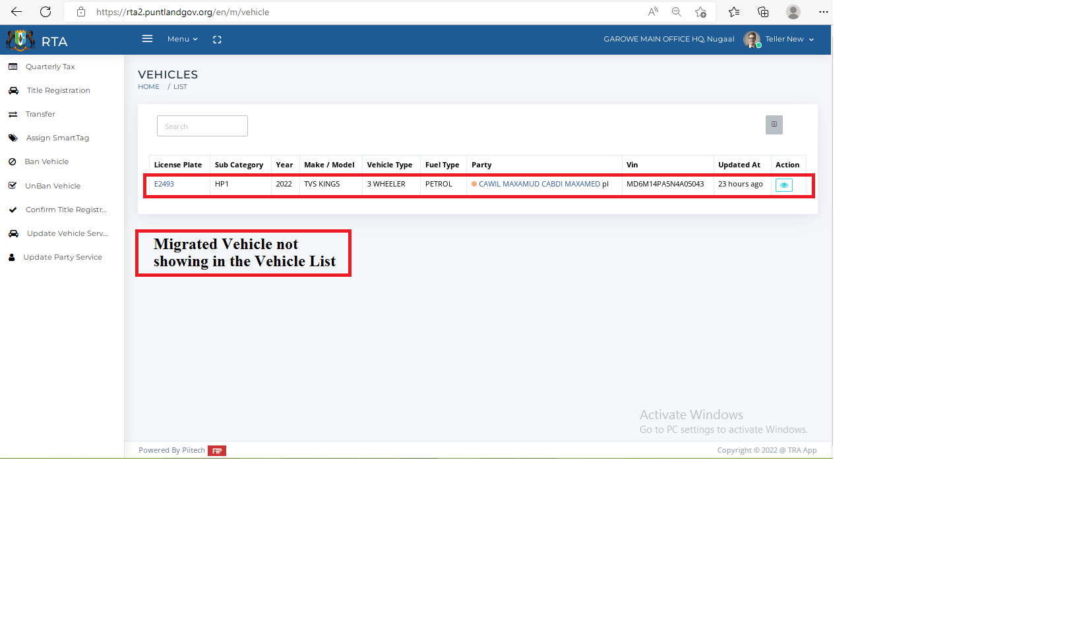Open Transfer menu item
This screenshot has height=630, width=1071.
40,114
